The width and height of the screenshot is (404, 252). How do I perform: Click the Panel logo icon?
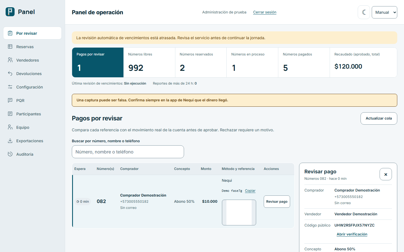pos(10,12)
